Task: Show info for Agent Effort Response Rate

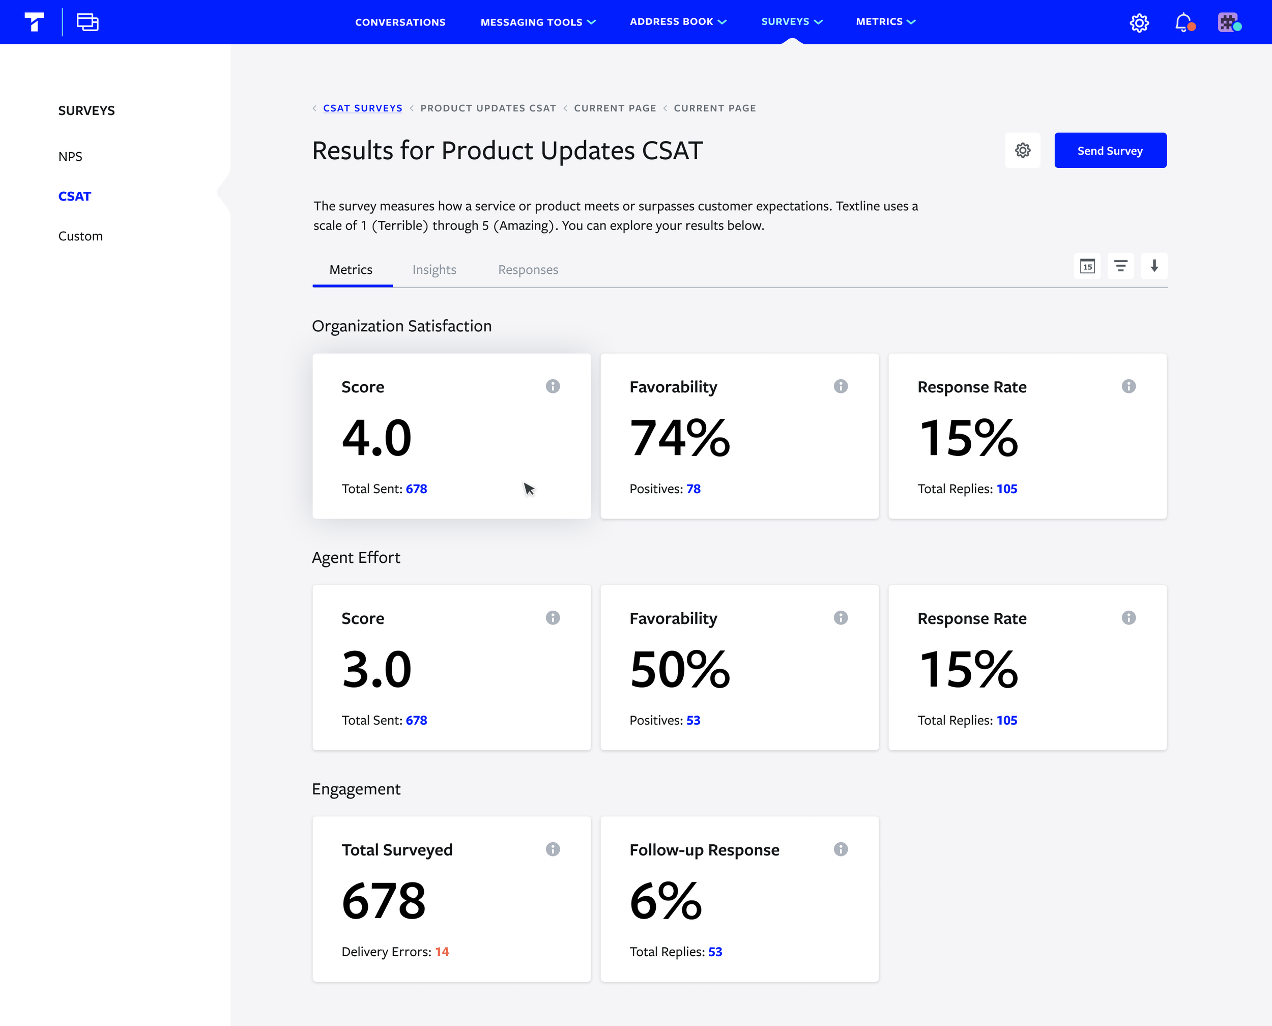Action: pos(1129,618)
